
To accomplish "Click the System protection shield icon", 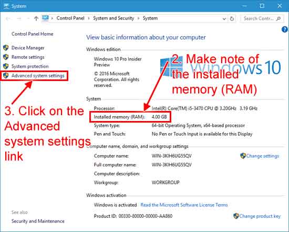I will [x=6, y=66].
